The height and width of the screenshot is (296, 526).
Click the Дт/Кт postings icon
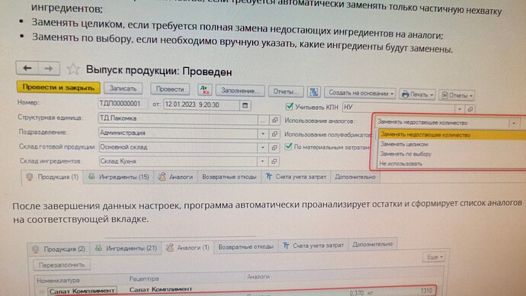[x=204, y=89]
